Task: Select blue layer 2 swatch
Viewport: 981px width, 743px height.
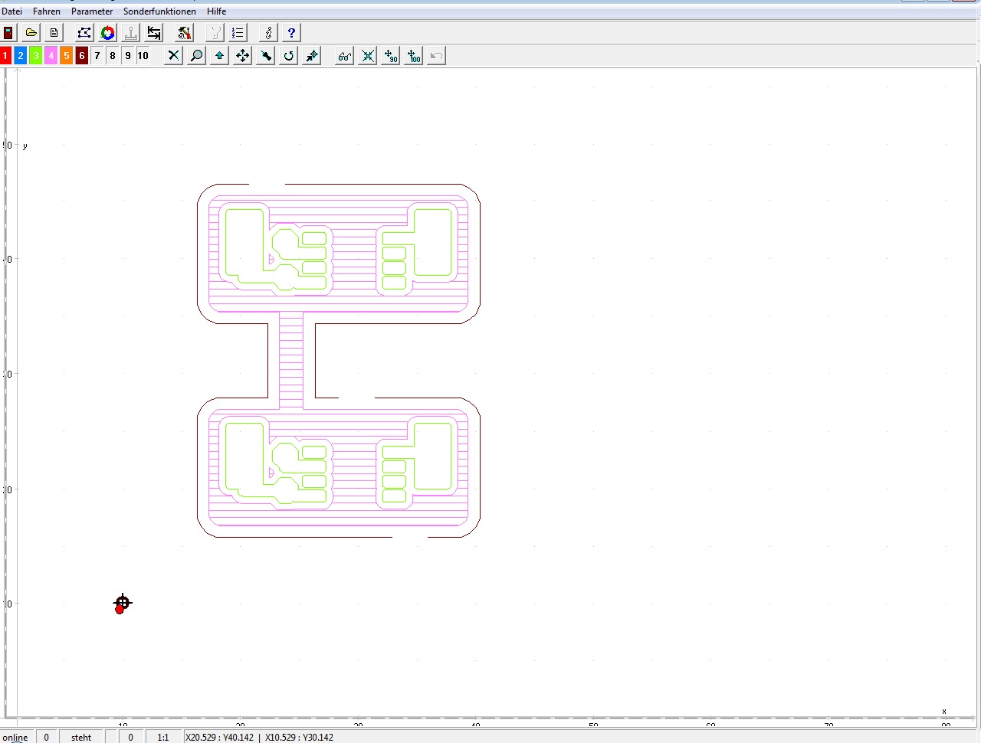Action: (x=21, y=56)
